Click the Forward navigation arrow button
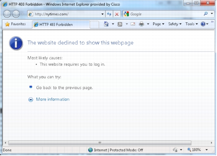This screenshot has height=156, width=217. [16, 14]
